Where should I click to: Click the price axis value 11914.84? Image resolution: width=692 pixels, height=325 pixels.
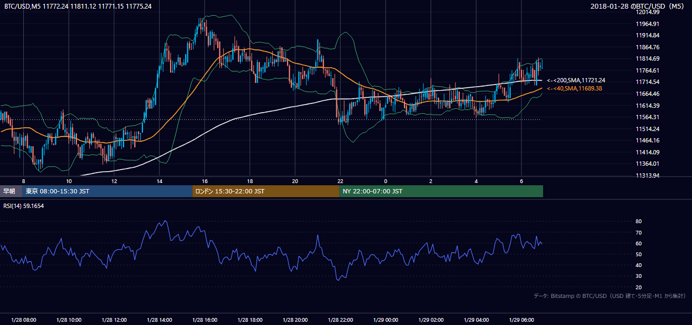pyautogui.click(x=647, y=35)
